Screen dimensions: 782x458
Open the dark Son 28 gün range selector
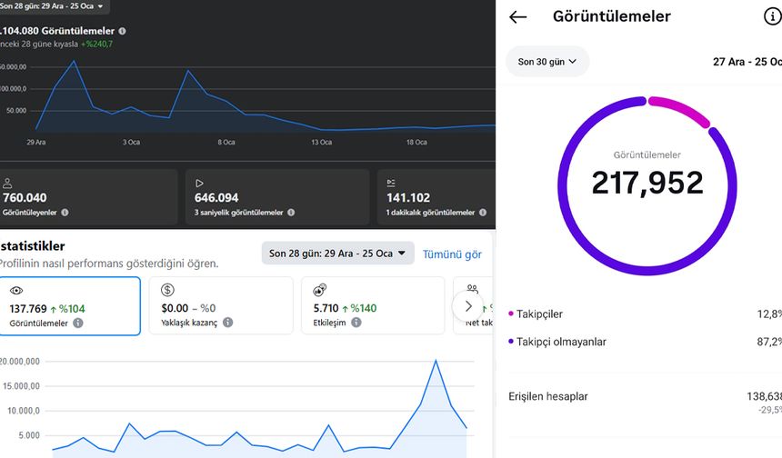coord(53,6)
